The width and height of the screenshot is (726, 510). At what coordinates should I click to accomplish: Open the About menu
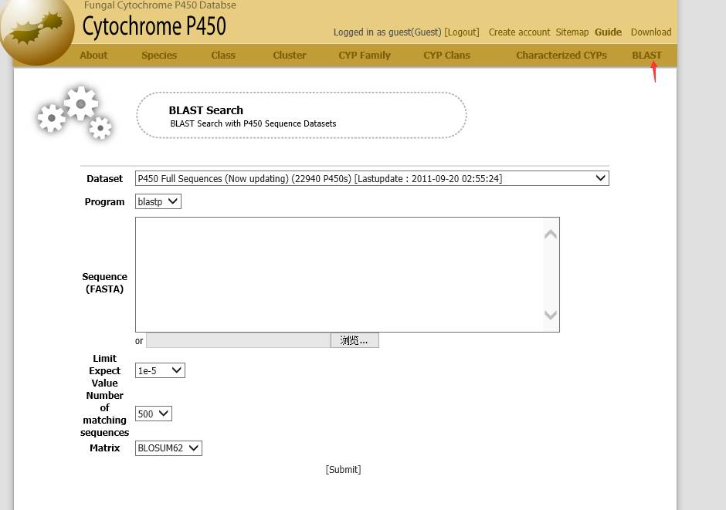tap(93, 55)
